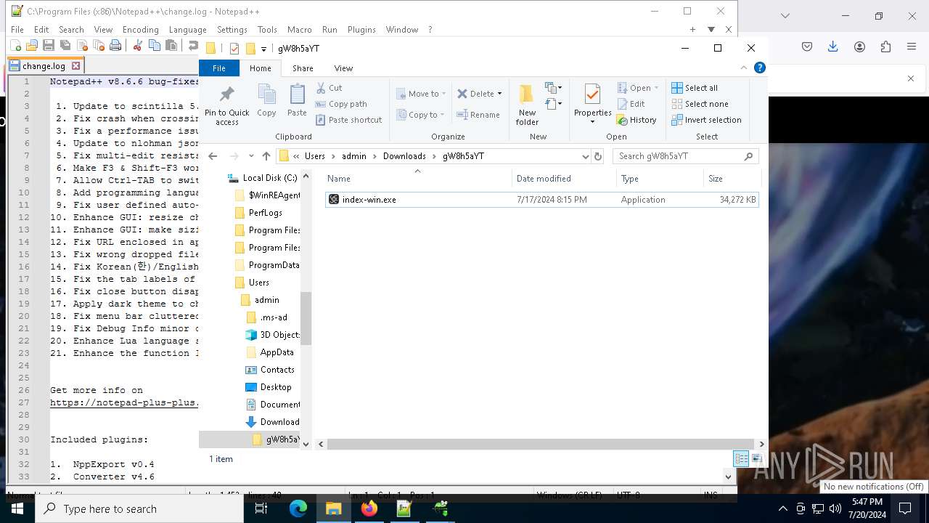This screenshot has width=929, height=523.
Task: Select index-win.exe file
Action: tap(541, 200)
